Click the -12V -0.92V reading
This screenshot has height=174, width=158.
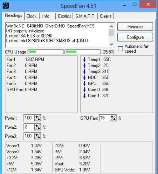point(72,146)
